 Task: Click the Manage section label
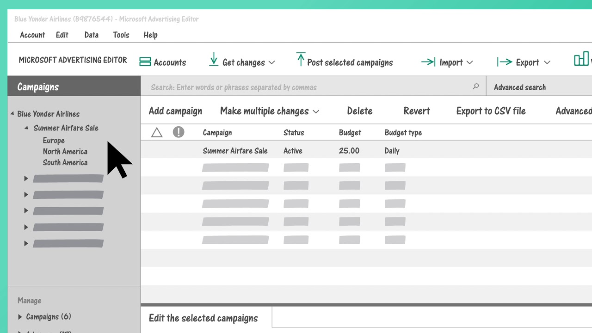pos(29,301)
